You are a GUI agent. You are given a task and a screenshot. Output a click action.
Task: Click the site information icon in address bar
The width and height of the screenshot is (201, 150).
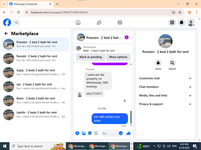tap(27, 12)
